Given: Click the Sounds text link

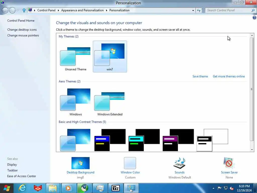Looking at the screenshot, I should coord(179,172).
